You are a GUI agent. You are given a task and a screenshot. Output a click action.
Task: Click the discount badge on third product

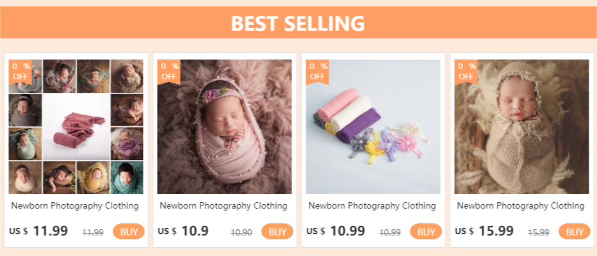tap(318, 71)
